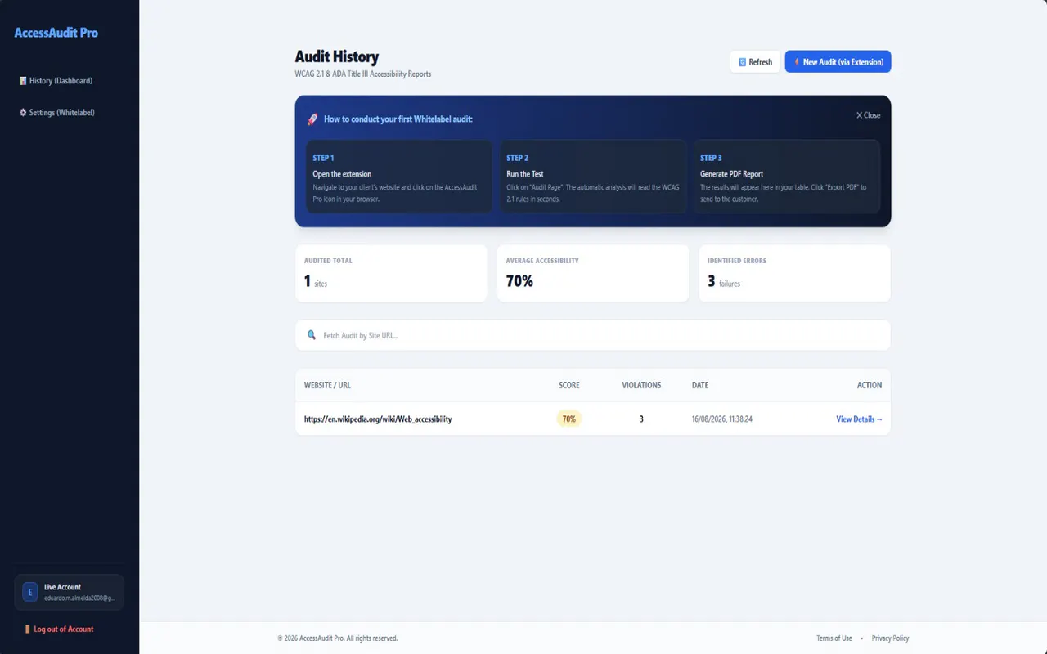
Task: Click the Settings gear icon
Action: tap(23, 112)
